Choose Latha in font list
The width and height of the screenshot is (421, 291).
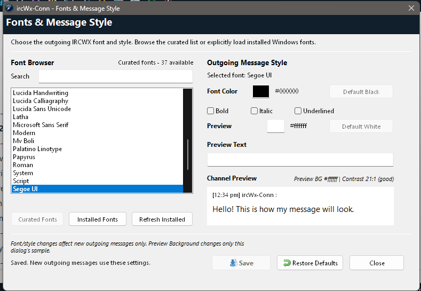pos(97,117)
